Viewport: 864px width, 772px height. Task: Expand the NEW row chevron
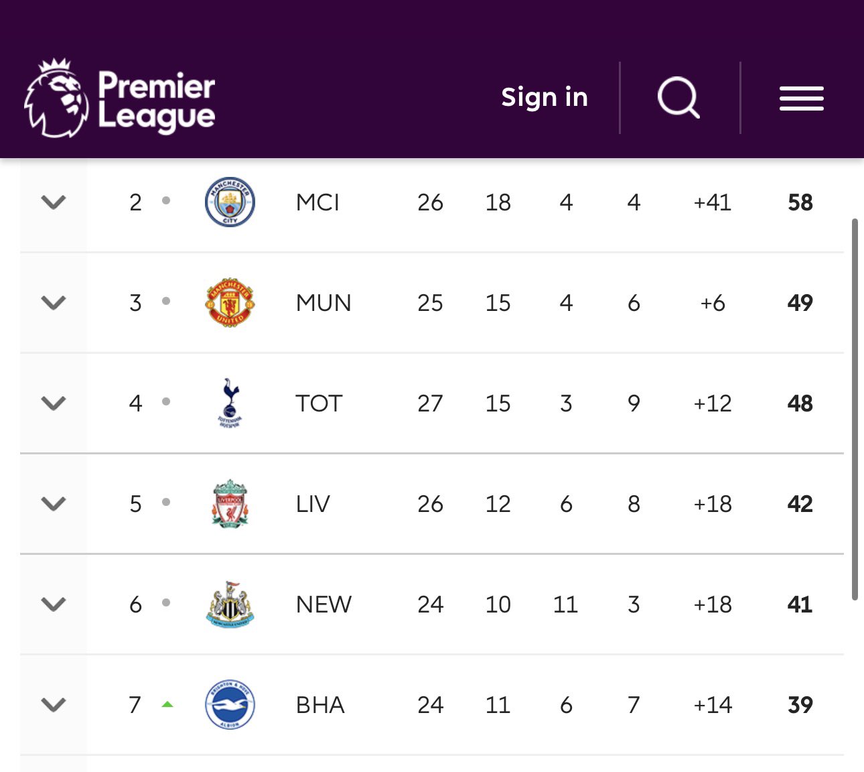coord(54,604)
